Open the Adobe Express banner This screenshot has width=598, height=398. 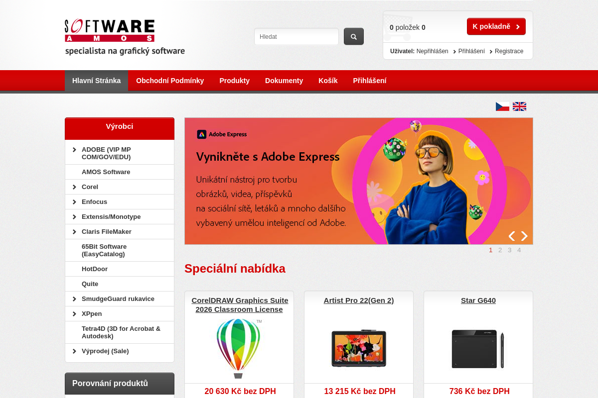pos(359,181)
